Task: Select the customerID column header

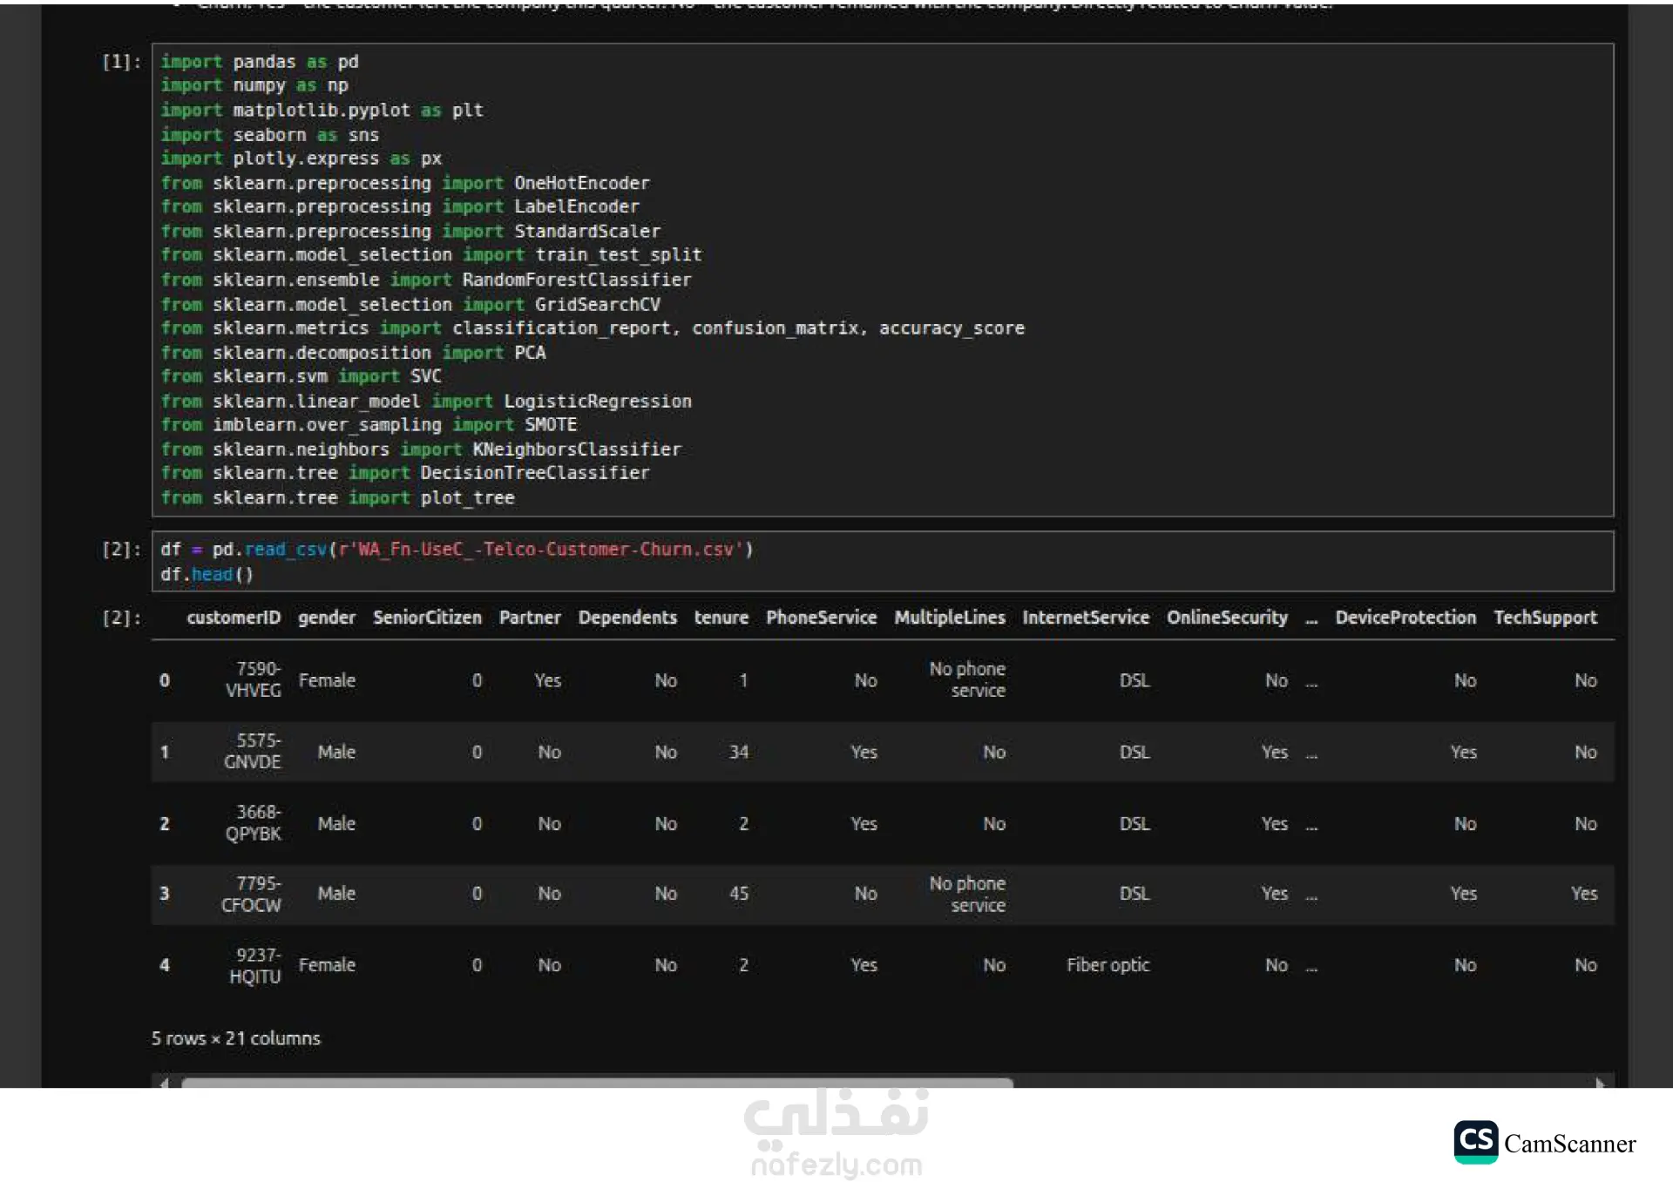Action: (x=234, y=618)
